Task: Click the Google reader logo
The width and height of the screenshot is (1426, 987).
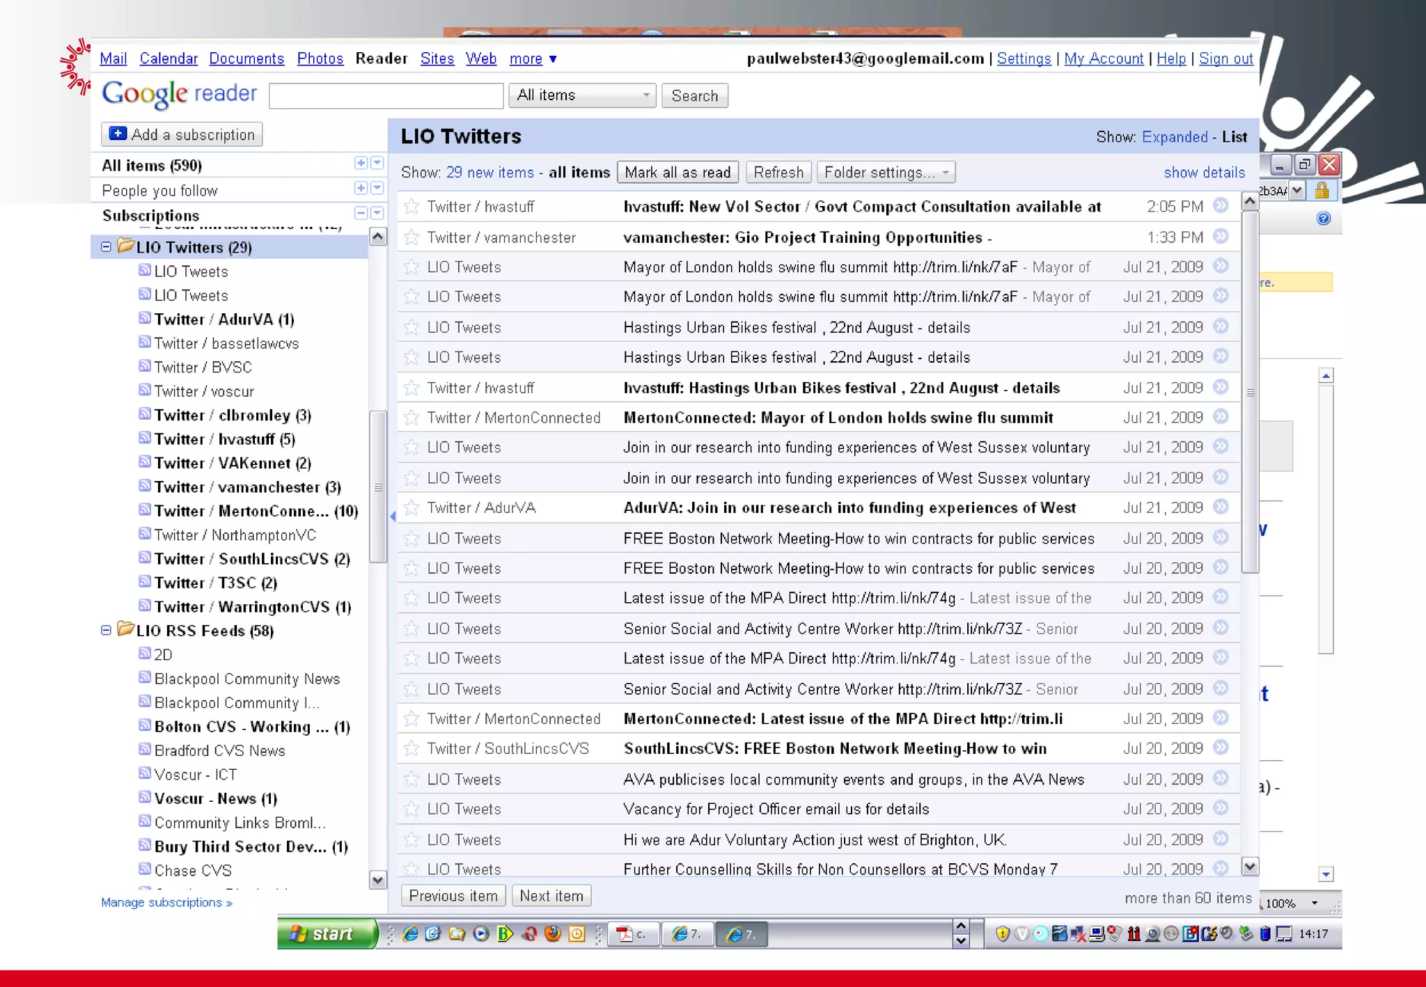Action: (180, 94)
